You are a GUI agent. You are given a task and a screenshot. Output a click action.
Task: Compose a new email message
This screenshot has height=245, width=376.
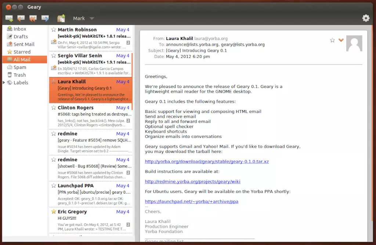click(9, 18)
